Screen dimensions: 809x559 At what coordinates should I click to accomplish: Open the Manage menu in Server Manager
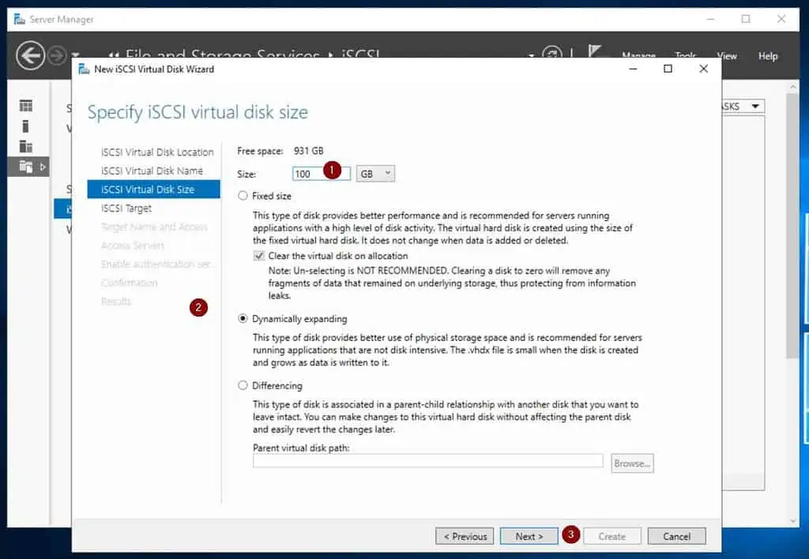pos(638,54)
